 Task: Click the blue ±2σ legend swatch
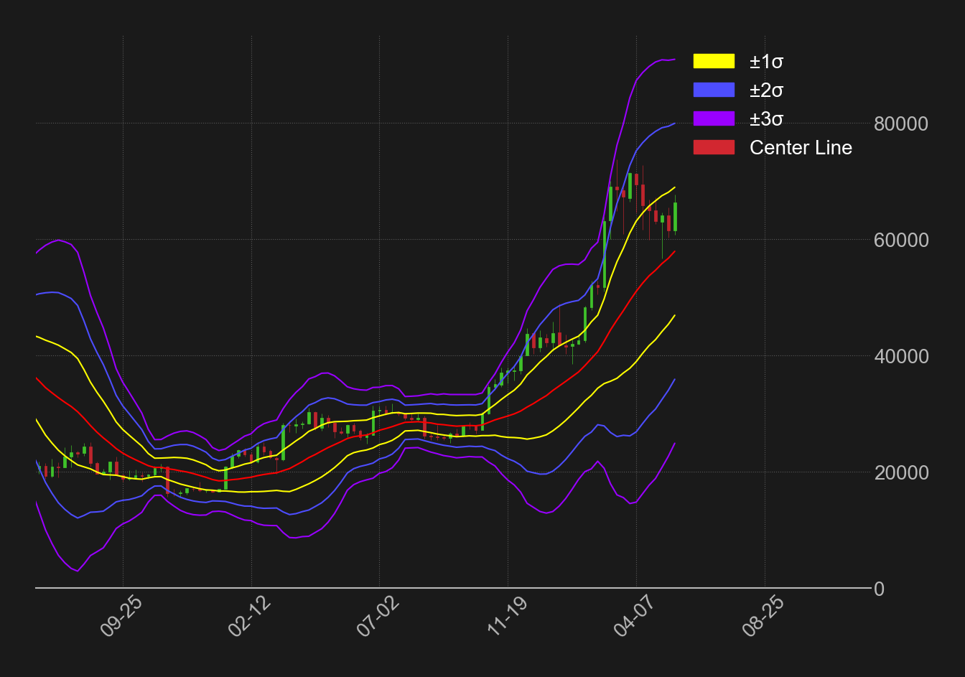tap(714, 90)
